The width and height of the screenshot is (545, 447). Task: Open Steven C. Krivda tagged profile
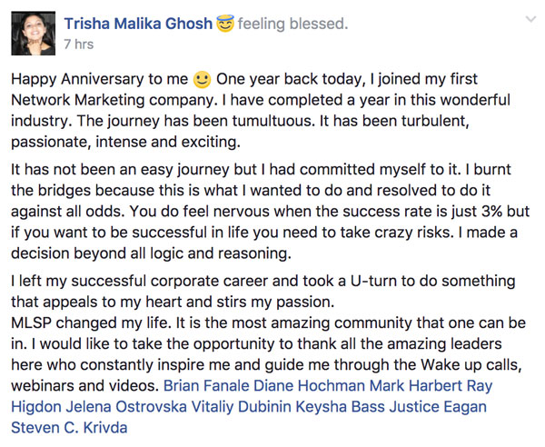(69, 428)
